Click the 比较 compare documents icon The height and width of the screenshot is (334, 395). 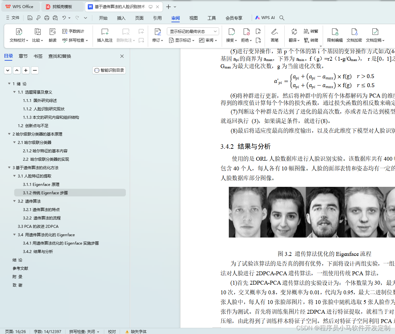[37, 32]
